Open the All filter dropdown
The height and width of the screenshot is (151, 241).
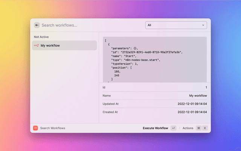176,25
